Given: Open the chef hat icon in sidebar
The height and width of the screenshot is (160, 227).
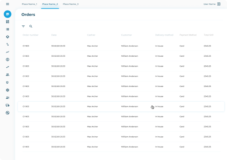Looking at the screenshot, I should [7, 82].
